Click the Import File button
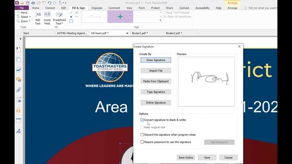The image size is (292, 164). (x=156, y=71)
